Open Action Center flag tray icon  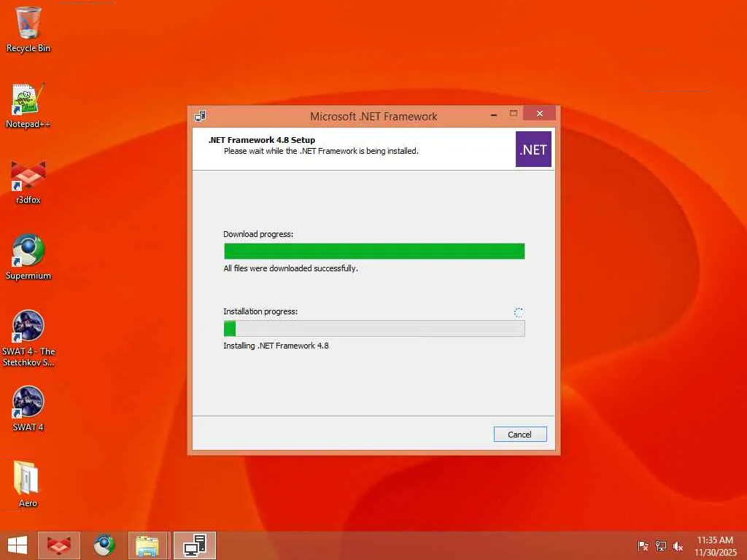(x=643, y=546)
